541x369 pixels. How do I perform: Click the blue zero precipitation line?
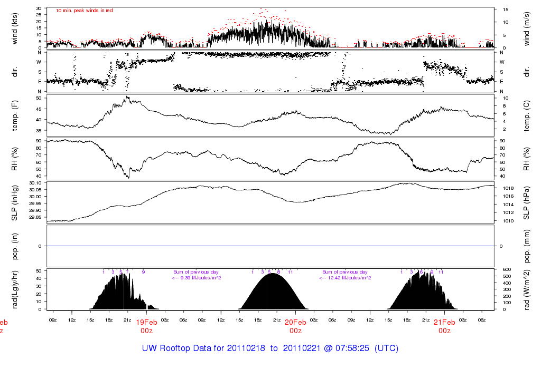coord(270,246)
